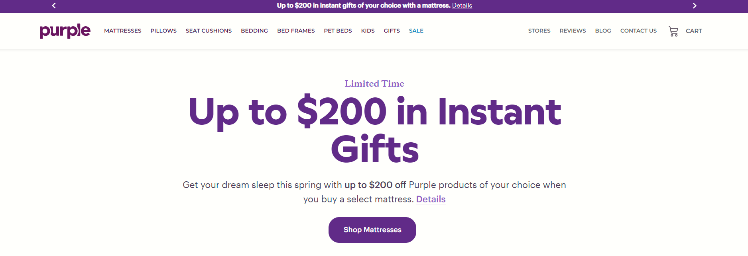Open the Gifts menu item
This screenshot has width=748, height=256.
pos(392,31)
